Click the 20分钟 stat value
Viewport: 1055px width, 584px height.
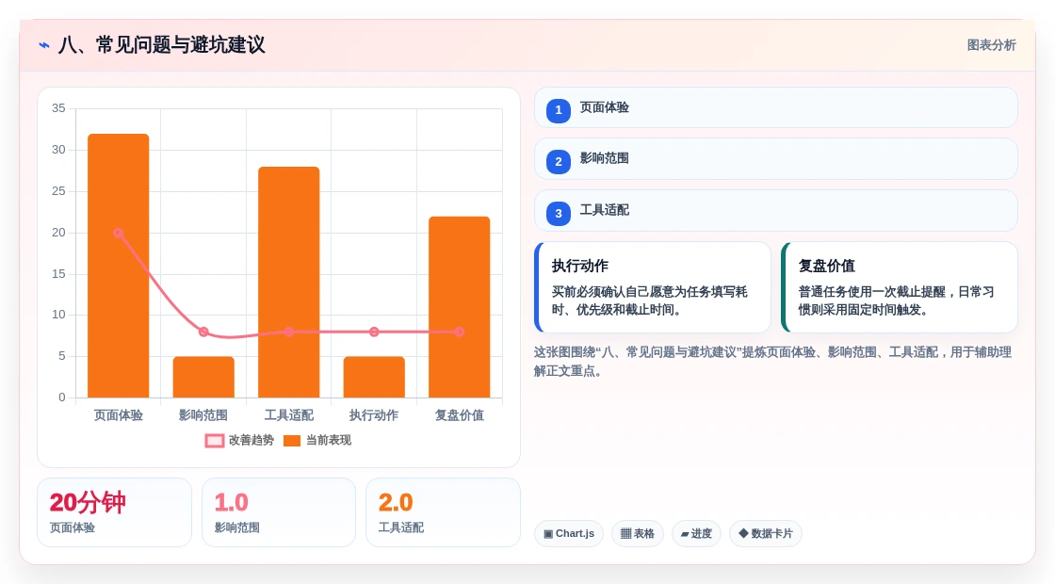(x=88, y=503)
